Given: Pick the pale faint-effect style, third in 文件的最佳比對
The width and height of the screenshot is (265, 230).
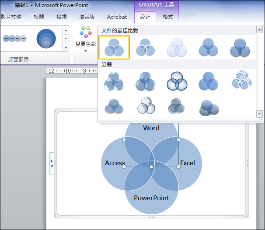Looking at the screenshot, I should tap(177, 47).
